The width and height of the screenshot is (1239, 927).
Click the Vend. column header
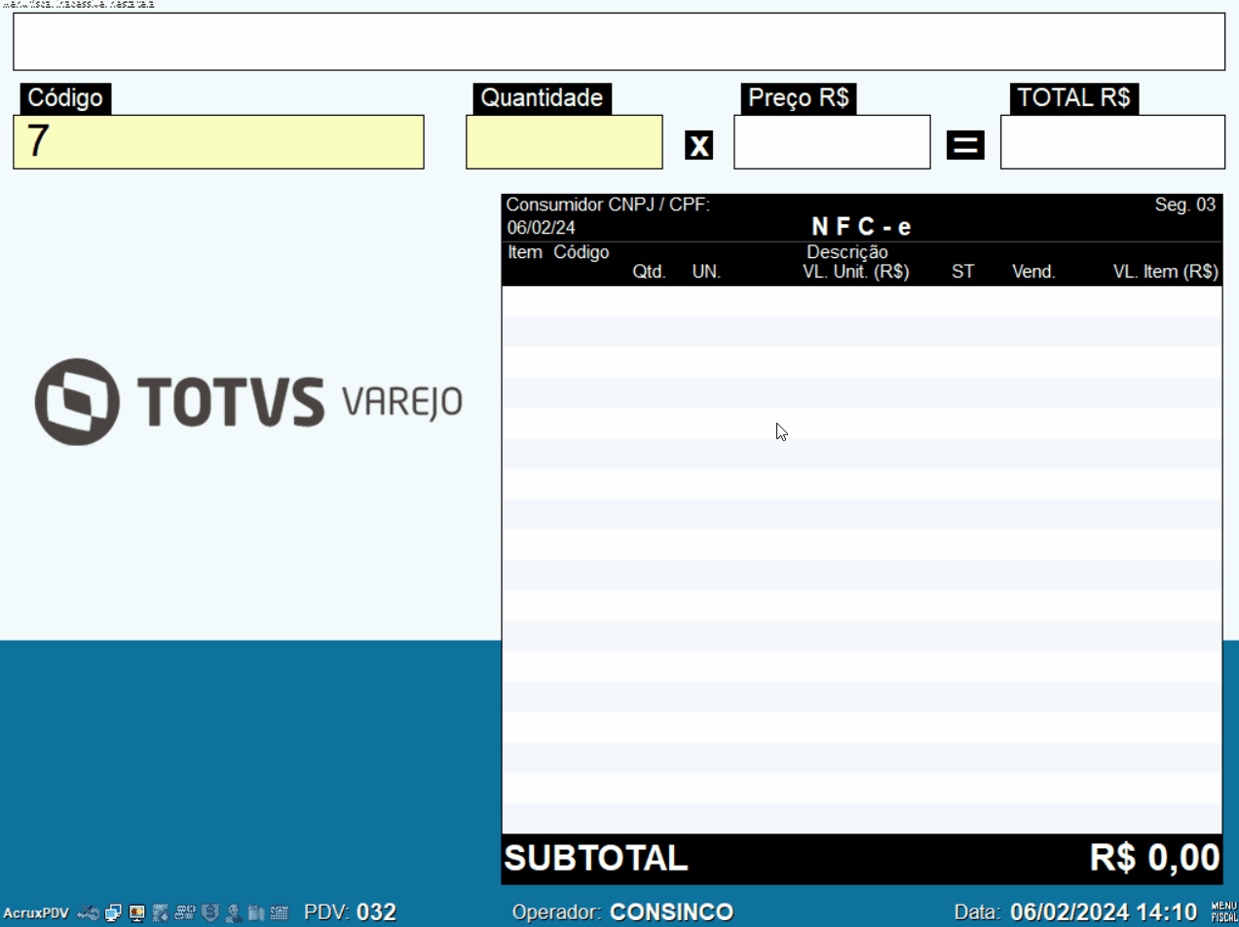pos(1034,273)
